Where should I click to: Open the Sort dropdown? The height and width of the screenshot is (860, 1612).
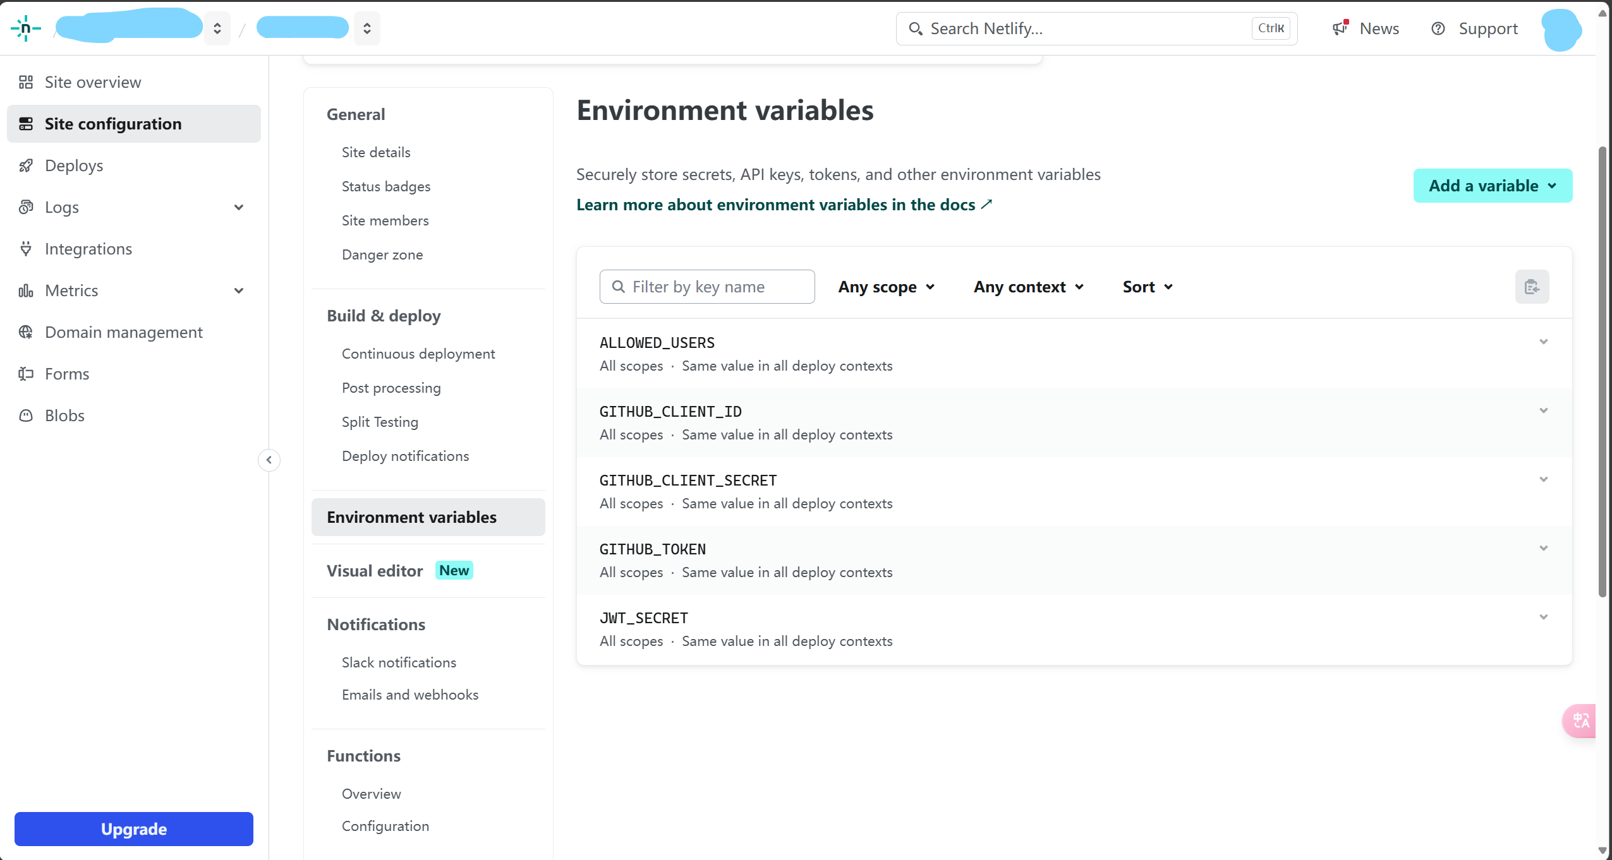pyautogui.click(x=1148, y=287)
